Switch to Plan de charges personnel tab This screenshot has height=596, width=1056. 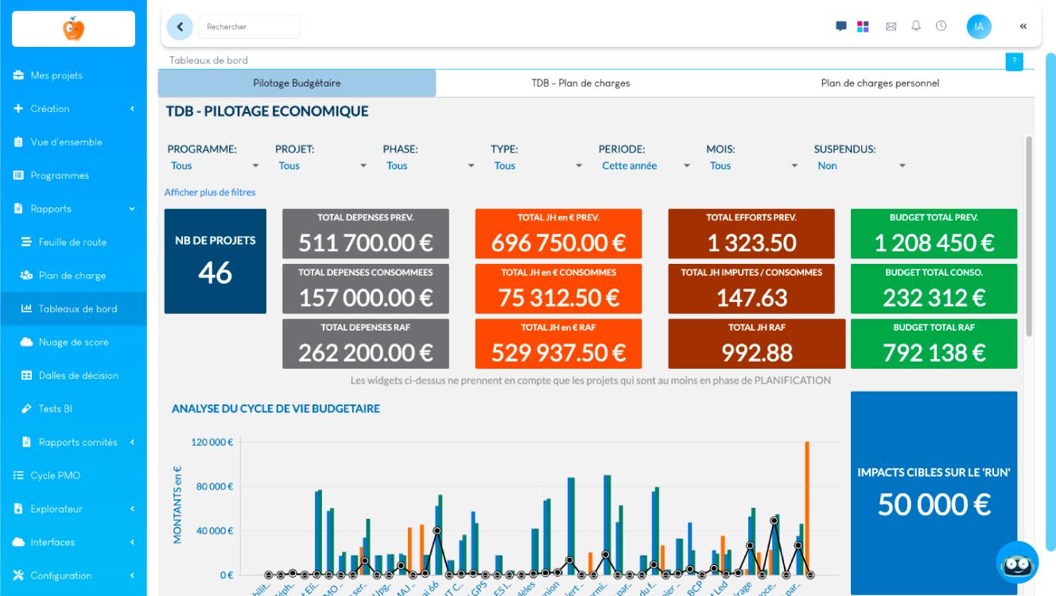[879, 83]
